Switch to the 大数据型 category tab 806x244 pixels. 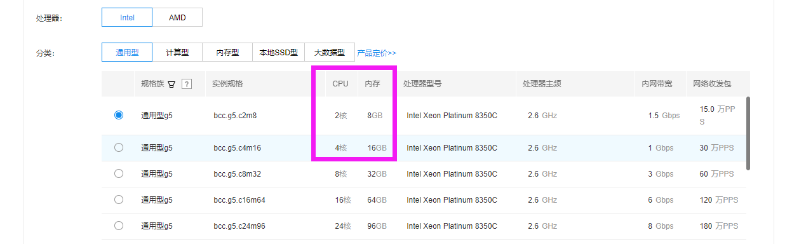(329, 53)
